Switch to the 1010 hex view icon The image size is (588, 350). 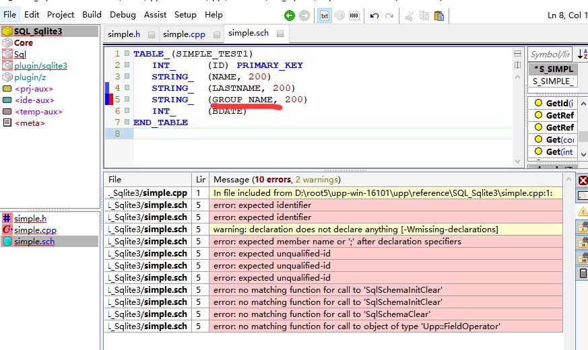(x=355, y=15)
